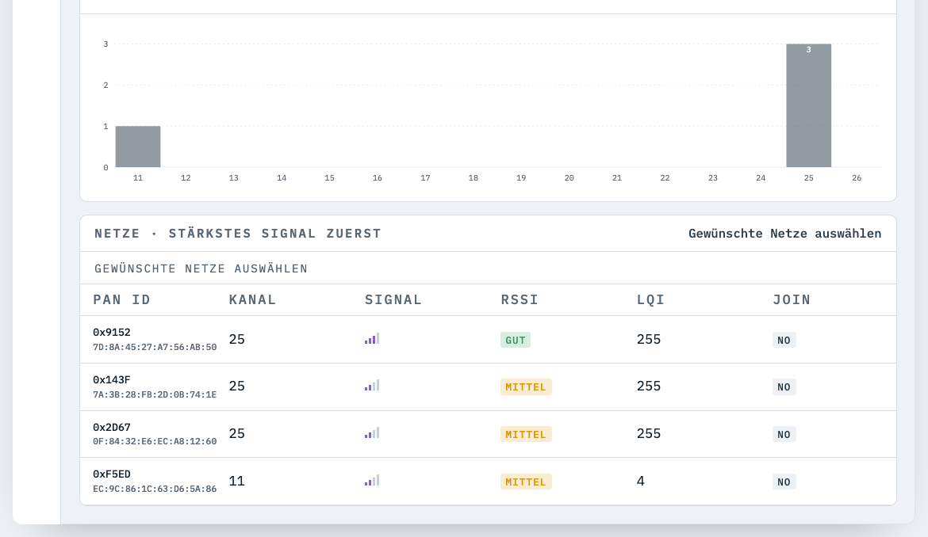Sort the table by the SIGNAL column
The height and width of the screenshot is (537, 928).
coord(393,299)
